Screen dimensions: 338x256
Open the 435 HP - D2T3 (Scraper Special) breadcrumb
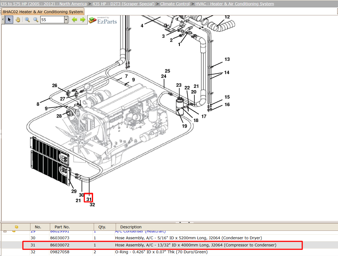click(x=123, y=4)
